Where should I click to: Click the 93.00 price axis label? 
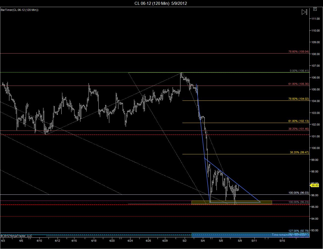(x=315, y=230)
